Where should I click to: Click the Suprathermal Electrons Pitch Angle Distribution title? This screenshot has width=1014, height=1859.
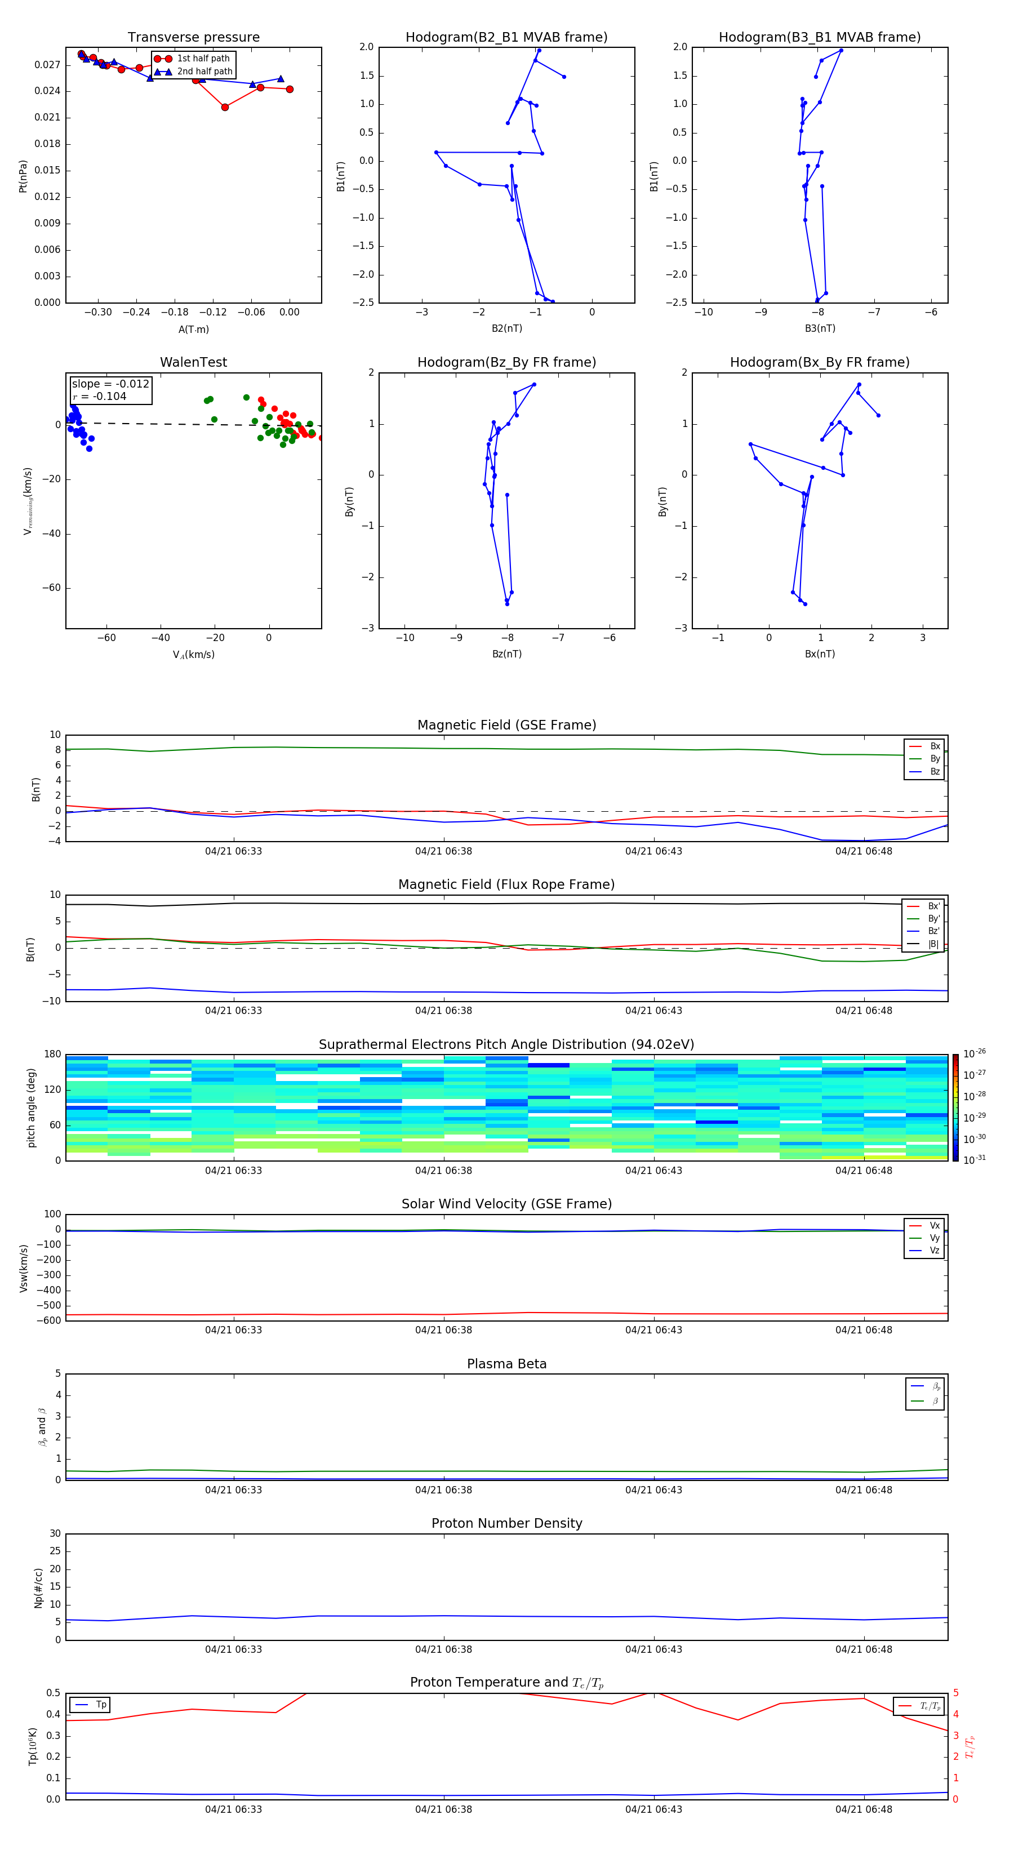pos(506,1045)
